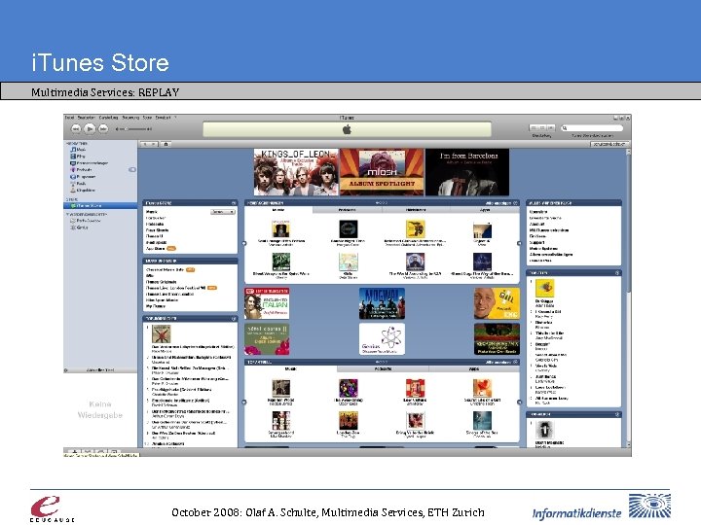Select Radio in the library sidebar
The image size is (701, 525).
pyautogui.click(x=78, y=183)
